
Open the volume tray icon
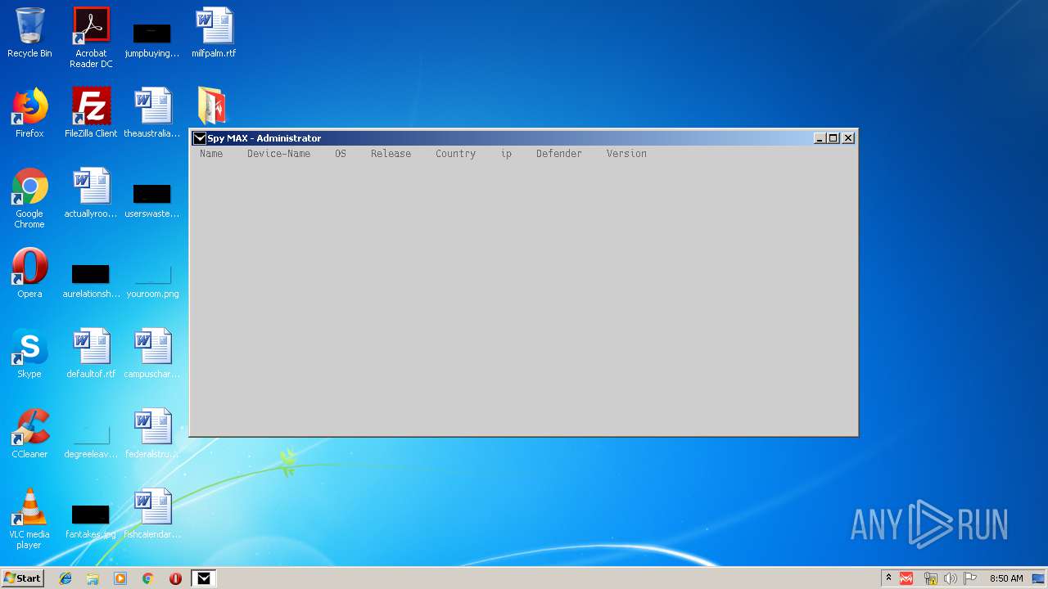pyautogui.click(x=950, y=578)
